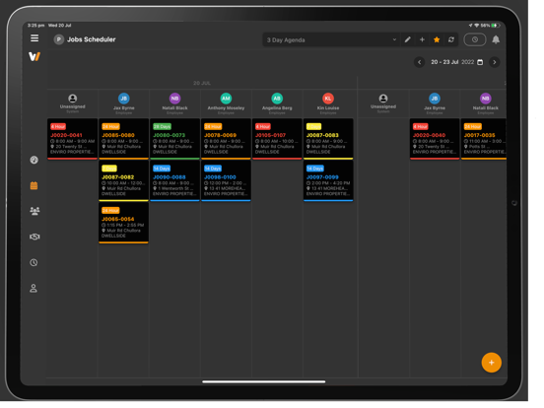The height and width of the screenshot is (408, 544).
Task: Click the refresh icon in top toolbar
Action: point(451,39)
